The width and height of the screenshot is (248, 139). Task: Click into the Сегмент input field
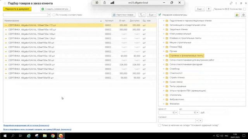(x=177, y=121)
